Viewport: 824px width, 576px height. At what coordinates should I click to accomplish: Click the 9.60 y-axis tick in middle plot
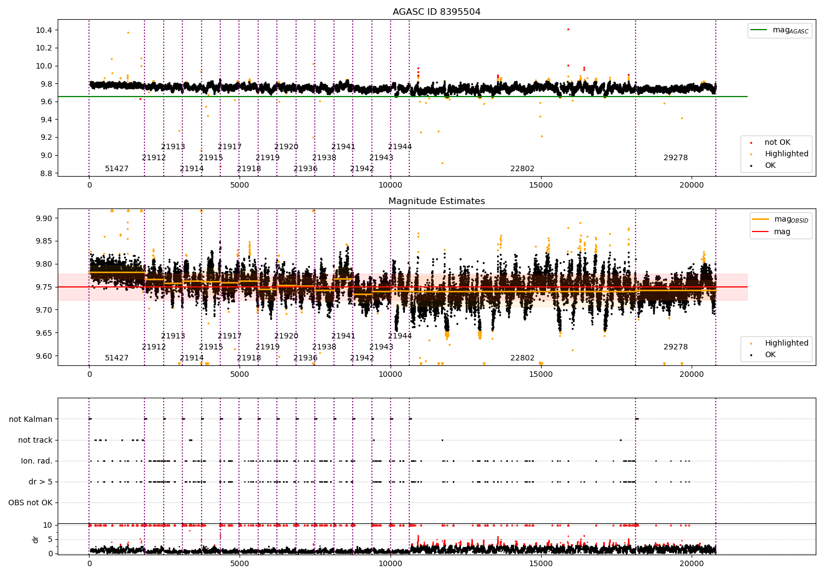[44, 356]
